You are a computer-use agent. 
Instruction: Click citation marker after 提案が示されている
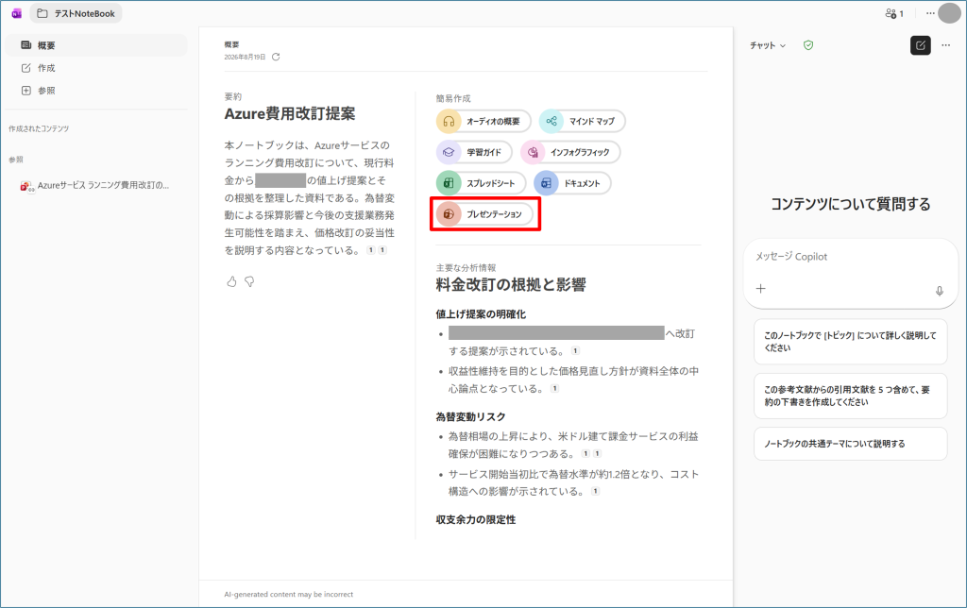pyautogui.click(x=575, y=351)
